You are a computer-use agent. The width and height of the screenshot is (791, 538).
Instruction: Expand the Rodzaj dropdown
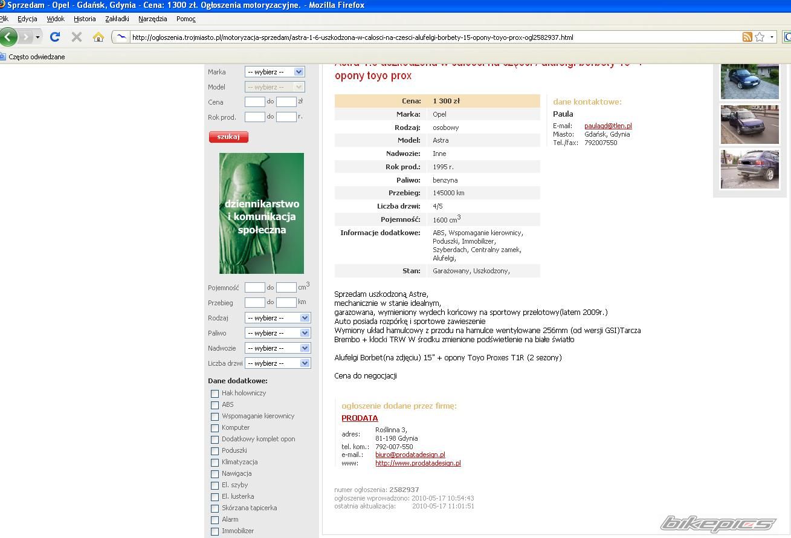tap(277, 317)
